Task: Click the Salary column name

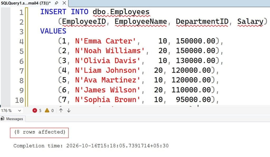Action: (x=250, y=22)
